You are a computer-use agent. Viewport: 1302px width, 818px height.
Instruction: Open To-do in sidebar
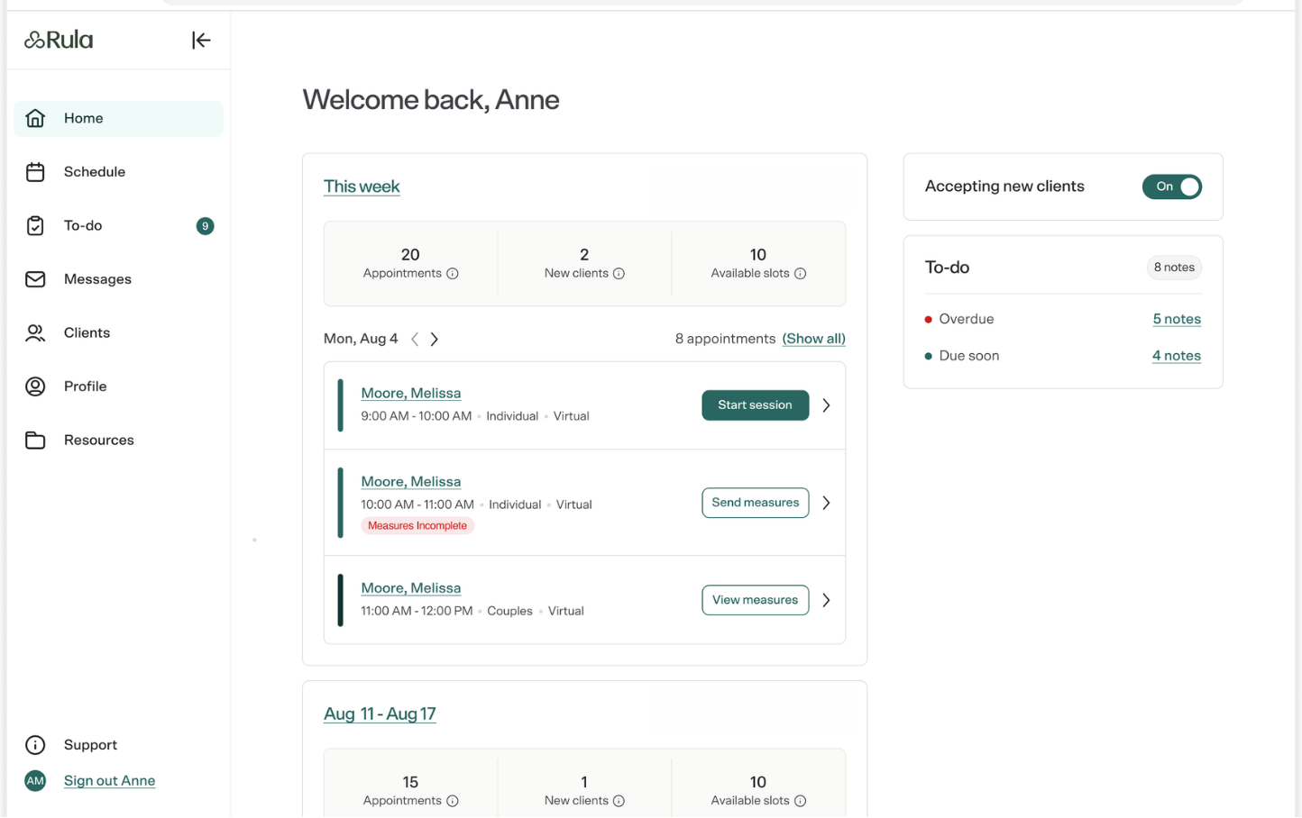[118, 226]
